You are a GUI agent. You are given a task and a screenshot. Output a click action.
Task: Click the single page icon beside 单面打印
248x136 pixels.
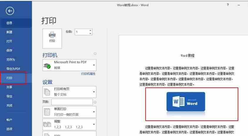tap(47, 112)
